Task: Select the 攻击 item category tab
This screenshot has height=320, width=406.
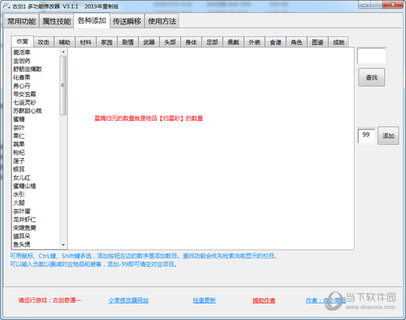Action: click(43, 42)
